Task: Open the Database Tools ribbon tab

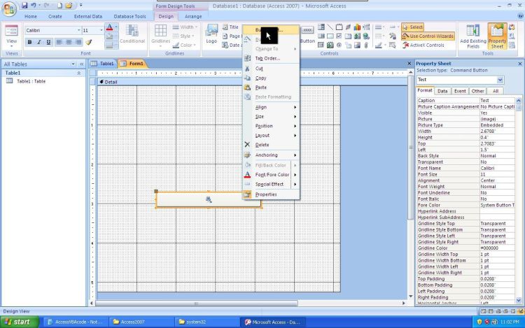Action: coord(129,16)
